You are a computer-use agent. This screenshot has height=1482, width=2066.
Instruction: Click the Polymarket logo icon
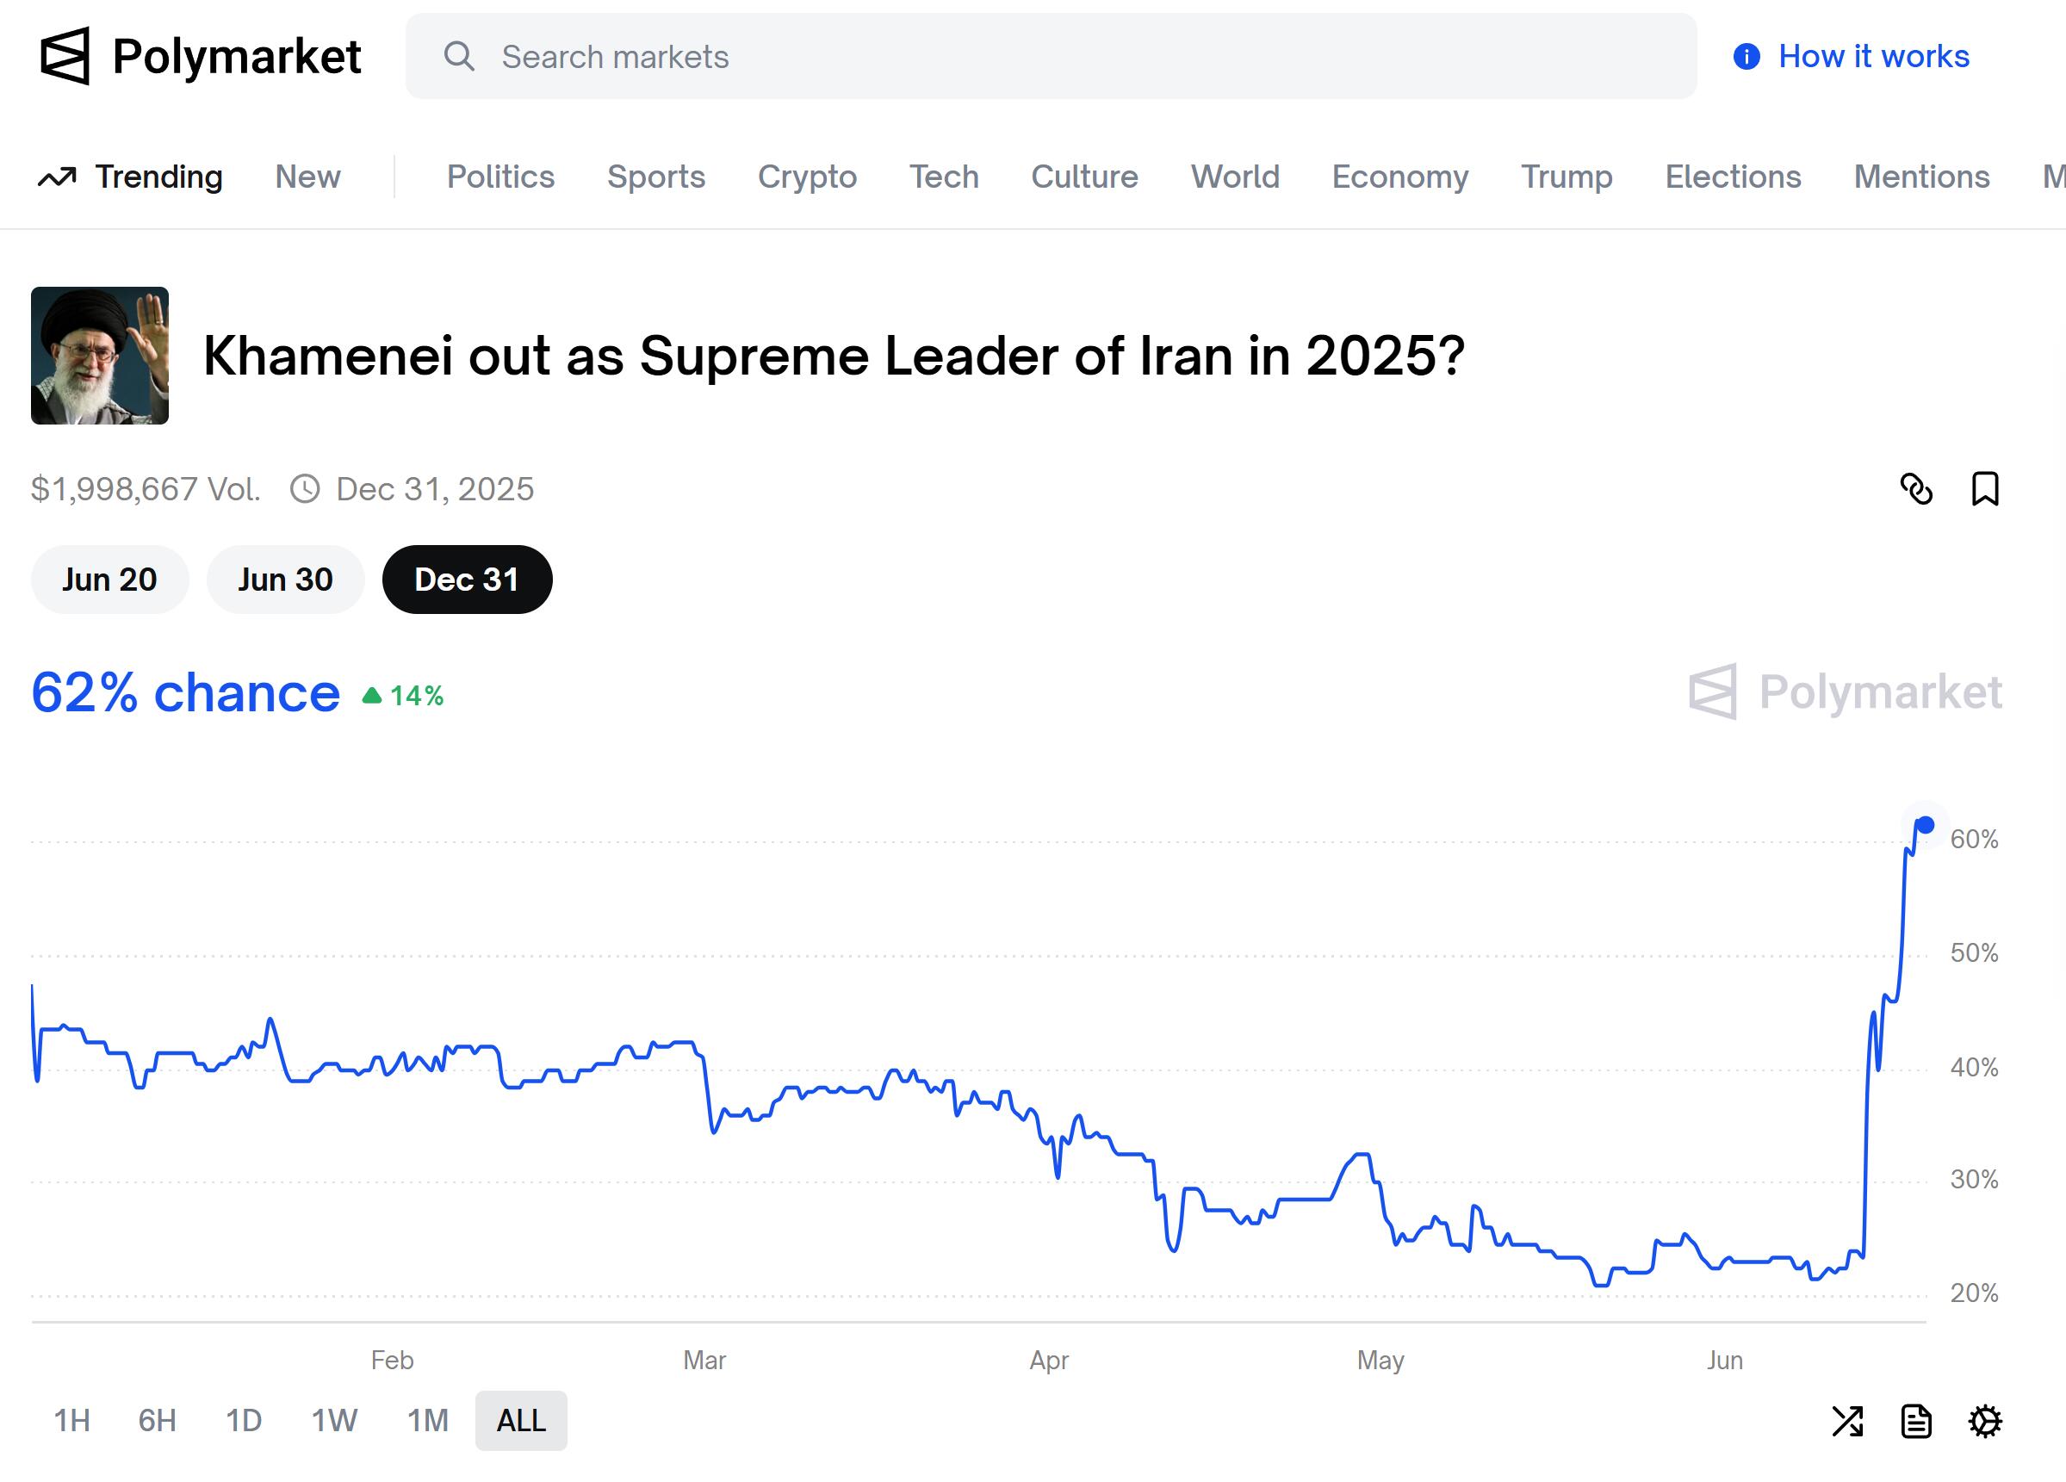[x=65, y=56]
